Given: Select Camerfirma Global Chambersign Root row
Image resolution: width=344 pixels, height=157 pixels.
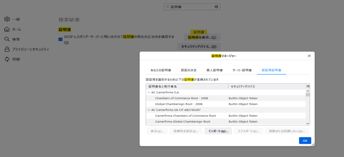Looking at the screenshot, I should [x=226, y=121].
